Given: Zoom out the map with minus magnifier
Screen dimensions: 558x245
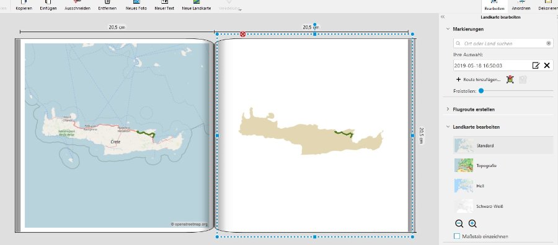Looking at the screenshot, I should click(459, 223).
